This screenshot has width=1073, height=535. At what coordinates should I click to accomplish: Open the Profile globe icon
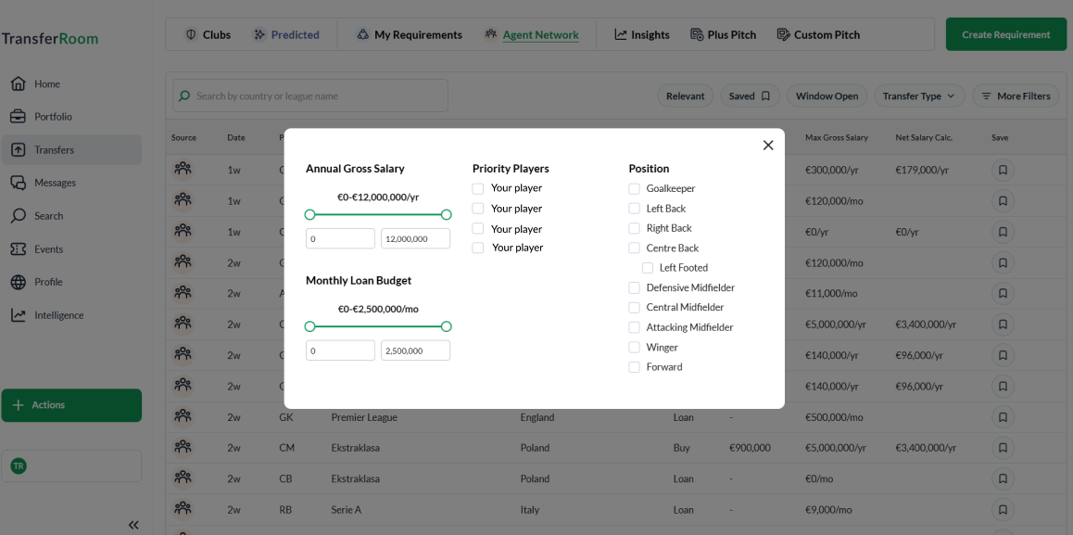(x=19, y=282)
